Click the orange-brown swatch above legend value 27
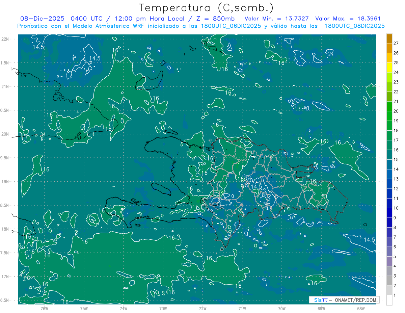 (x=389, y=38)
